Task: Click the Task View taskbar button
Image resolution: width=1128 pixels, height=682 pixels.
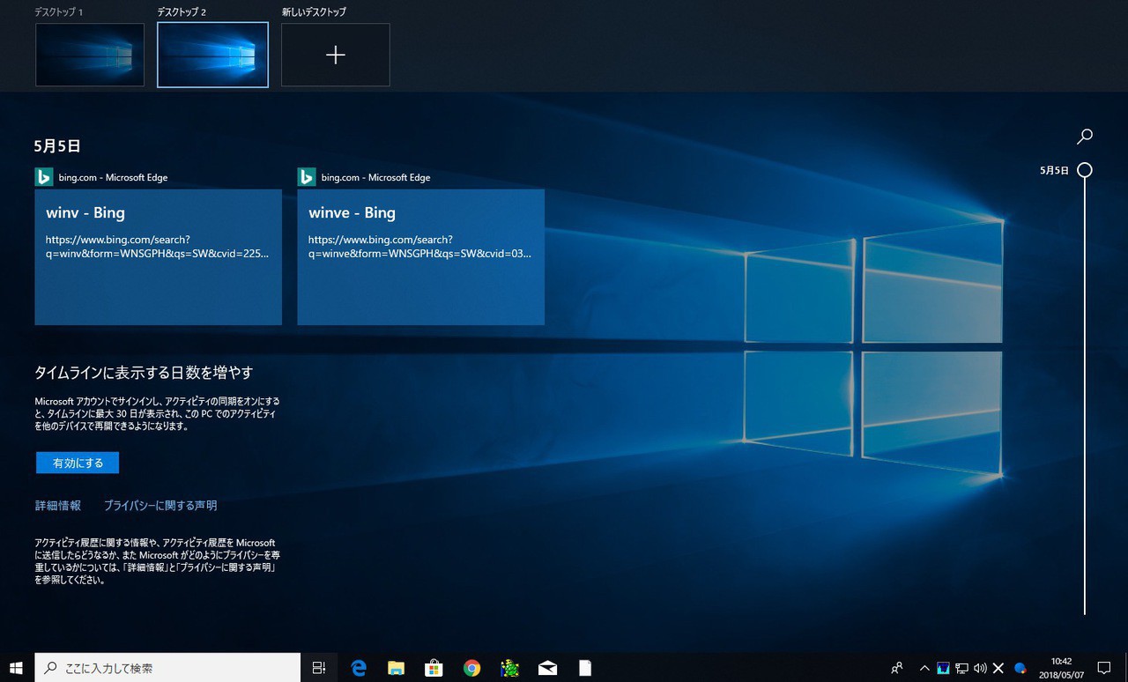Action: tap(319, 668)
